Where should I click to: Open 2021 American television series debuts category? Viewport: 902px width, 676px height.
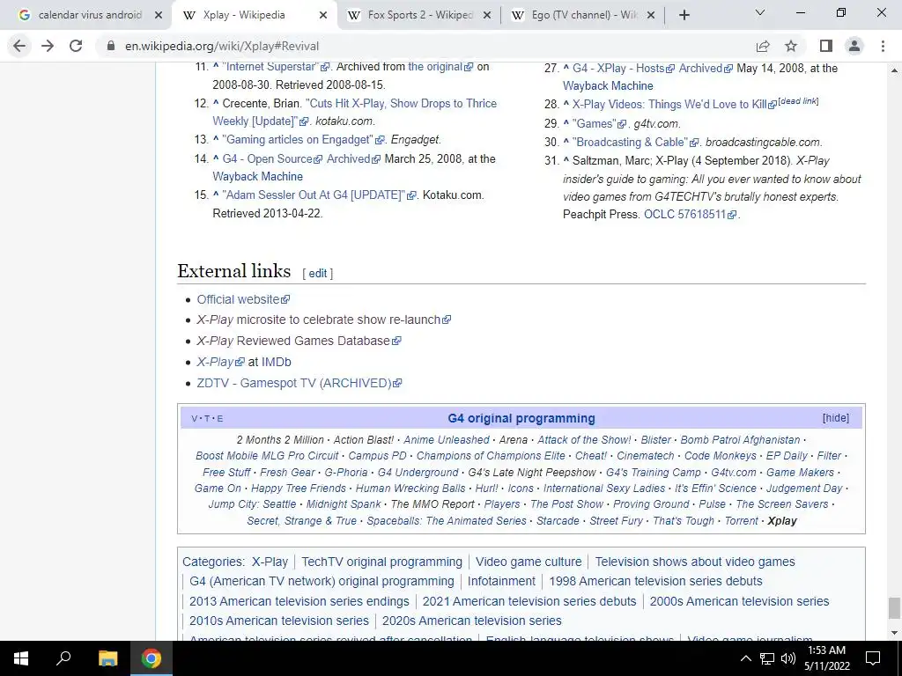click(x=529, y=601)
